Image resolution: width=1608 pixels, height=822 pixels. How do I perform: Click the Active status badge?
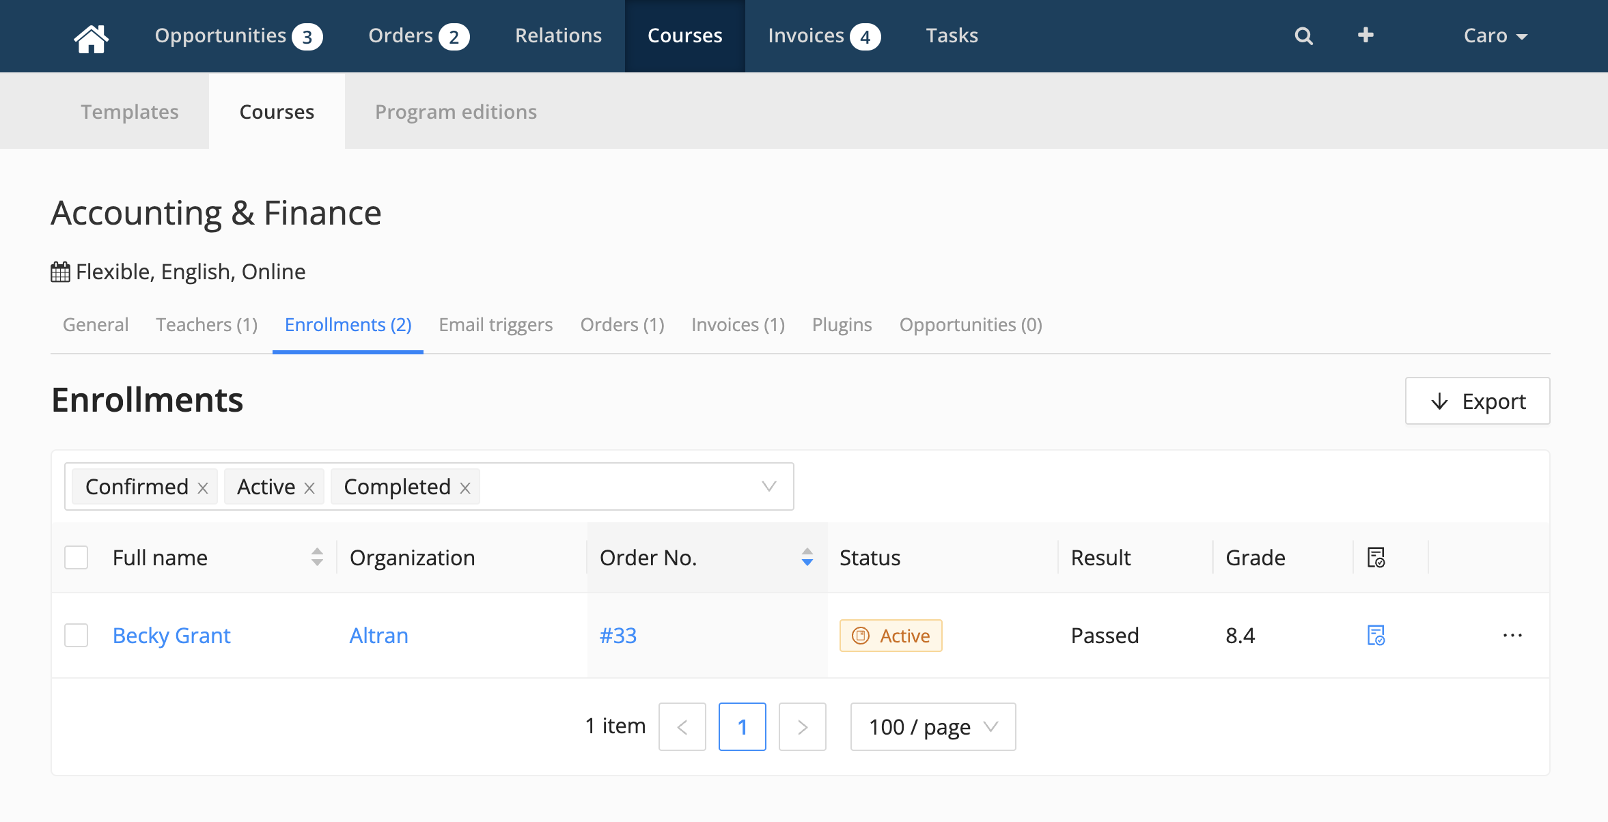click(x=891, y=636)
